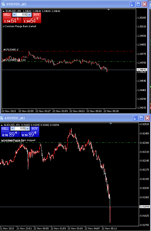Click the EURUSD volume field showing 0.02
The height and width of the screenshot is (231, 151).
point(22,15)
